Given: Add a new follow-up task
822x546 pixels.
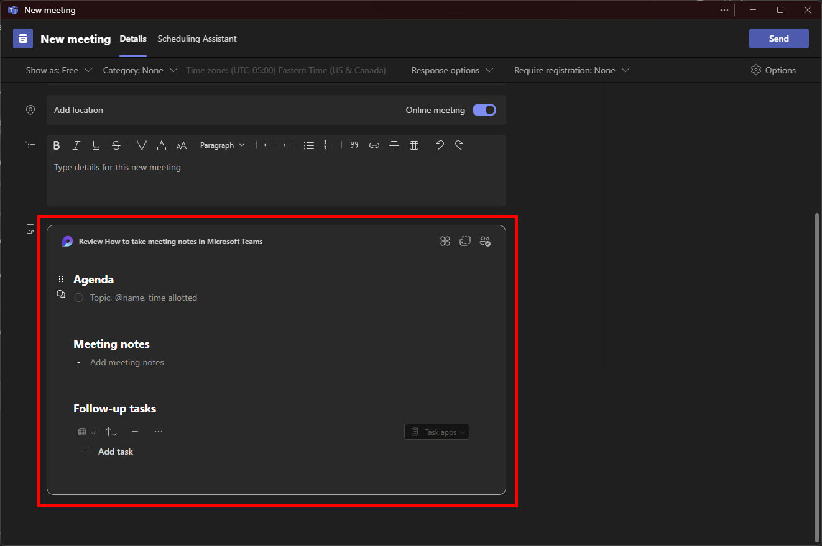Looking at the screenshot, I should coord(108,452).
